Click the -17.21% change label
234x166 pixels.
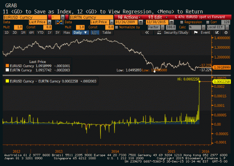(206, 65)
